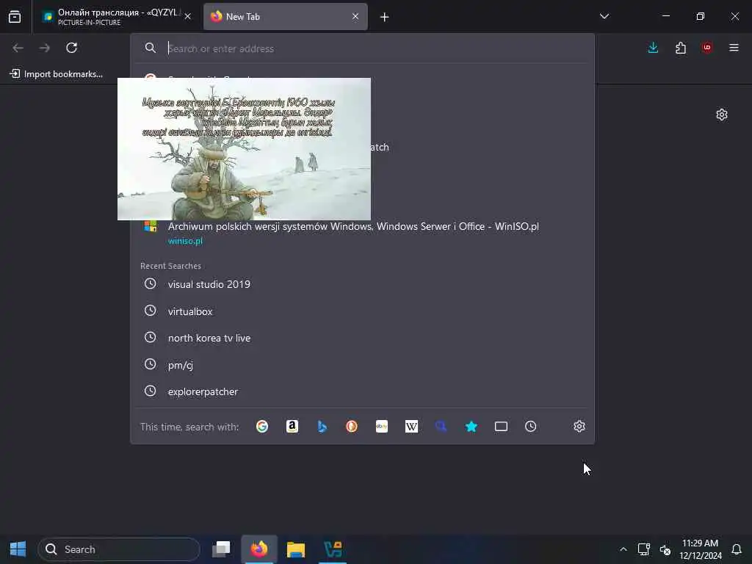
Task: Open Firefox View icon
Action: tap(15, 17)
